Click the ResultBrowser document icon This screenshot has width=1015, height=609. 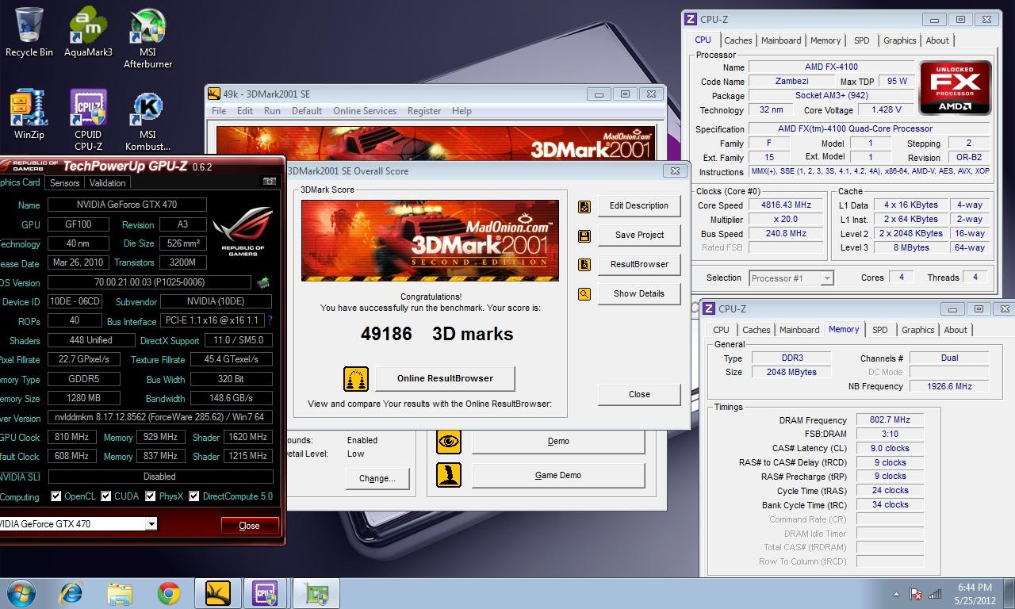pos(584,265)
